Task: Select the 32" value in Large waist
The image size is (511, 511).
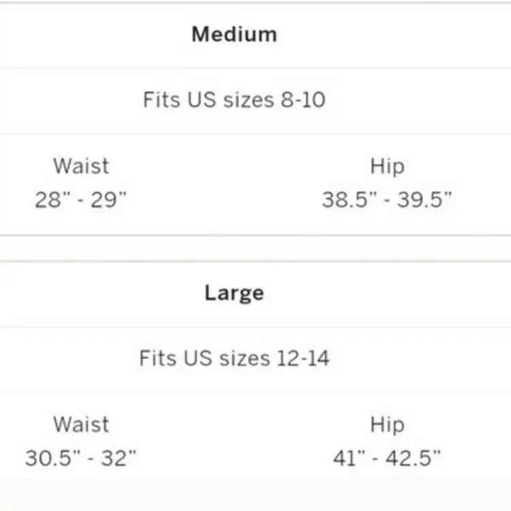Action: pos(118,458)
